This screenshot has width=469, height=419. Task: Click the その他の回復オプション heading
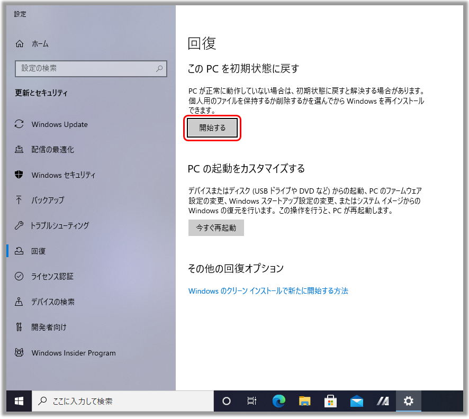point(236,268)
